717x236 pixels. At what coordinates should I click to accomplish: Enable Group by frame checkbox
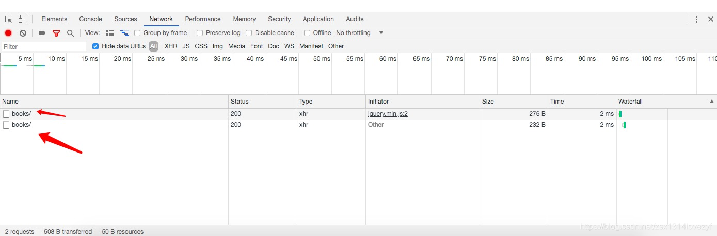coord(137,33)
